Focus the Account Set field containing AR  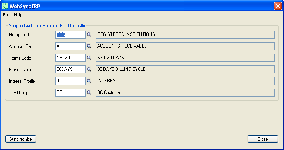[x=71, y=46]
